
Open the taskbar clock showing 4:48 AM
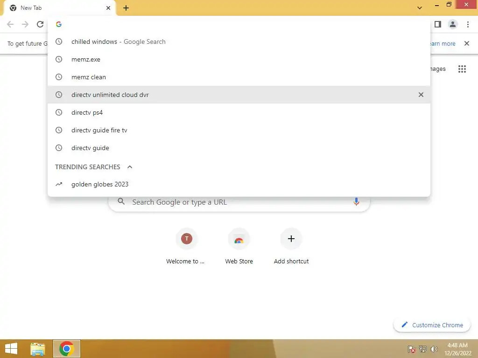(457, 349)
